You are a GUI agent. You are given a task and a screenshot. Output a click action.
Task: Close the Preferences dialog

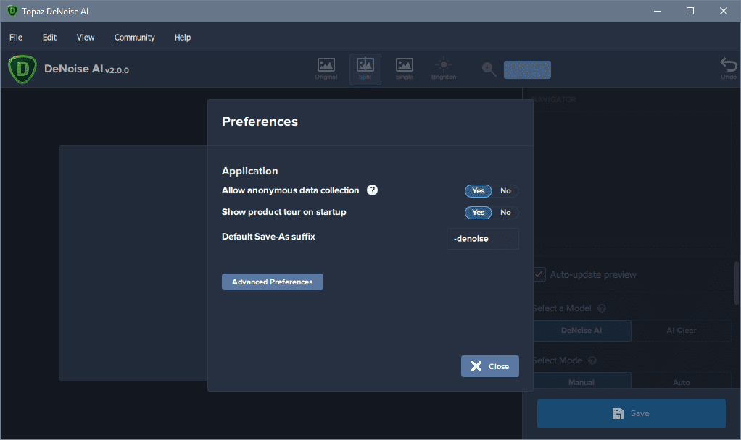pyautogui.click(x=489, y=366)
